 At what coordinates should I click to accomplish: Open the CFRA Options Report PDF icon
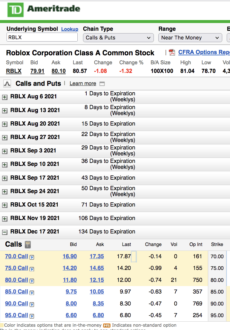point(172,52)
